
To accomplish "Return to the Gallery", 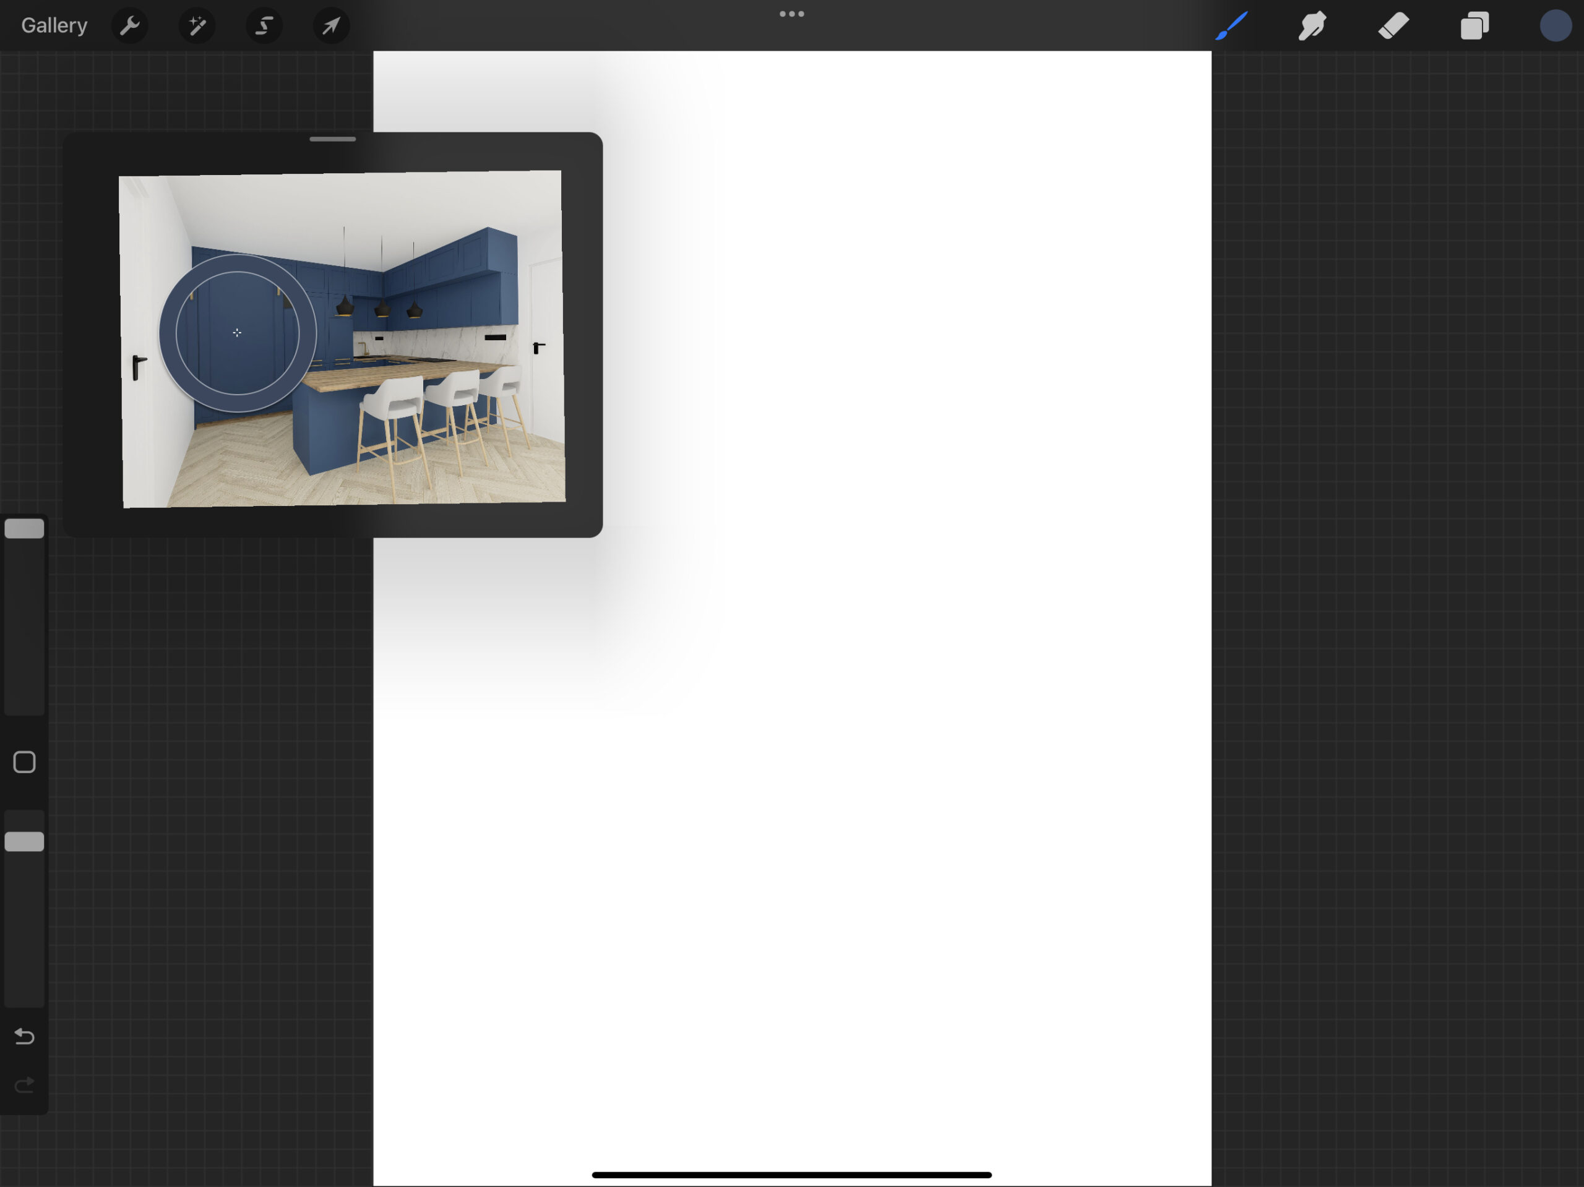I will (54, 26).
